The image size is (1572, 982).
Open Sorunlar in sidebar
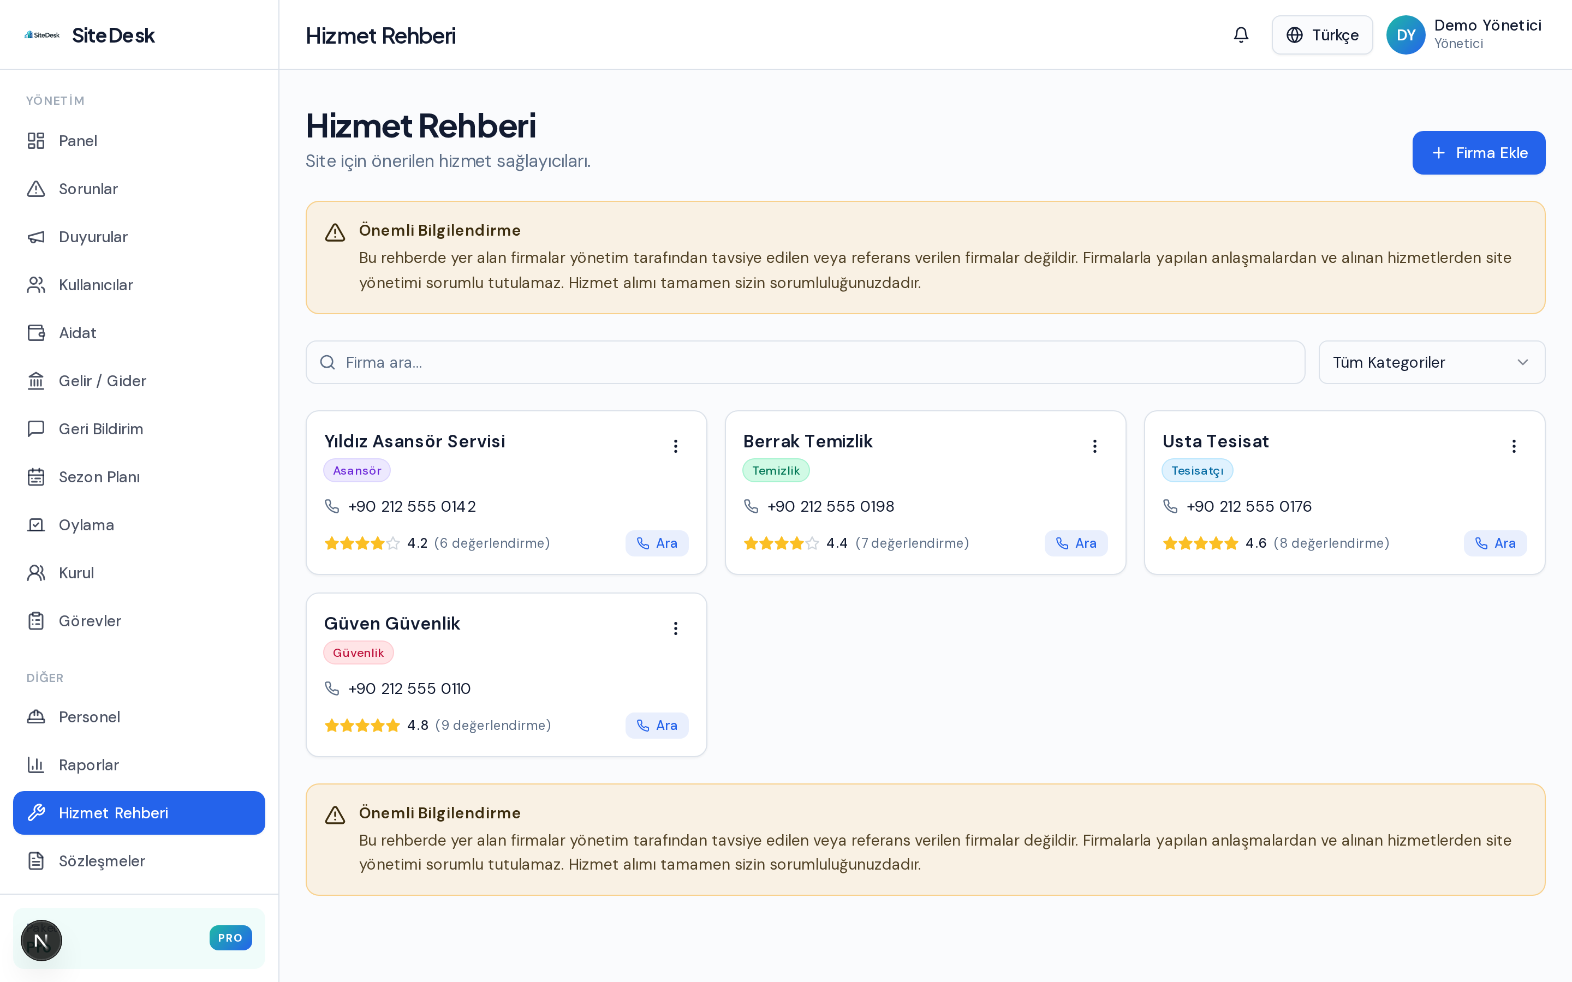coord(139,189)
